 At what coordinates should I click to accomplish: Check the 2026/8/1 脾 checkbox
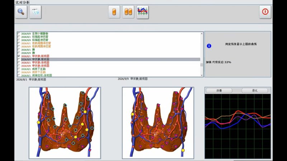point(19,50)
